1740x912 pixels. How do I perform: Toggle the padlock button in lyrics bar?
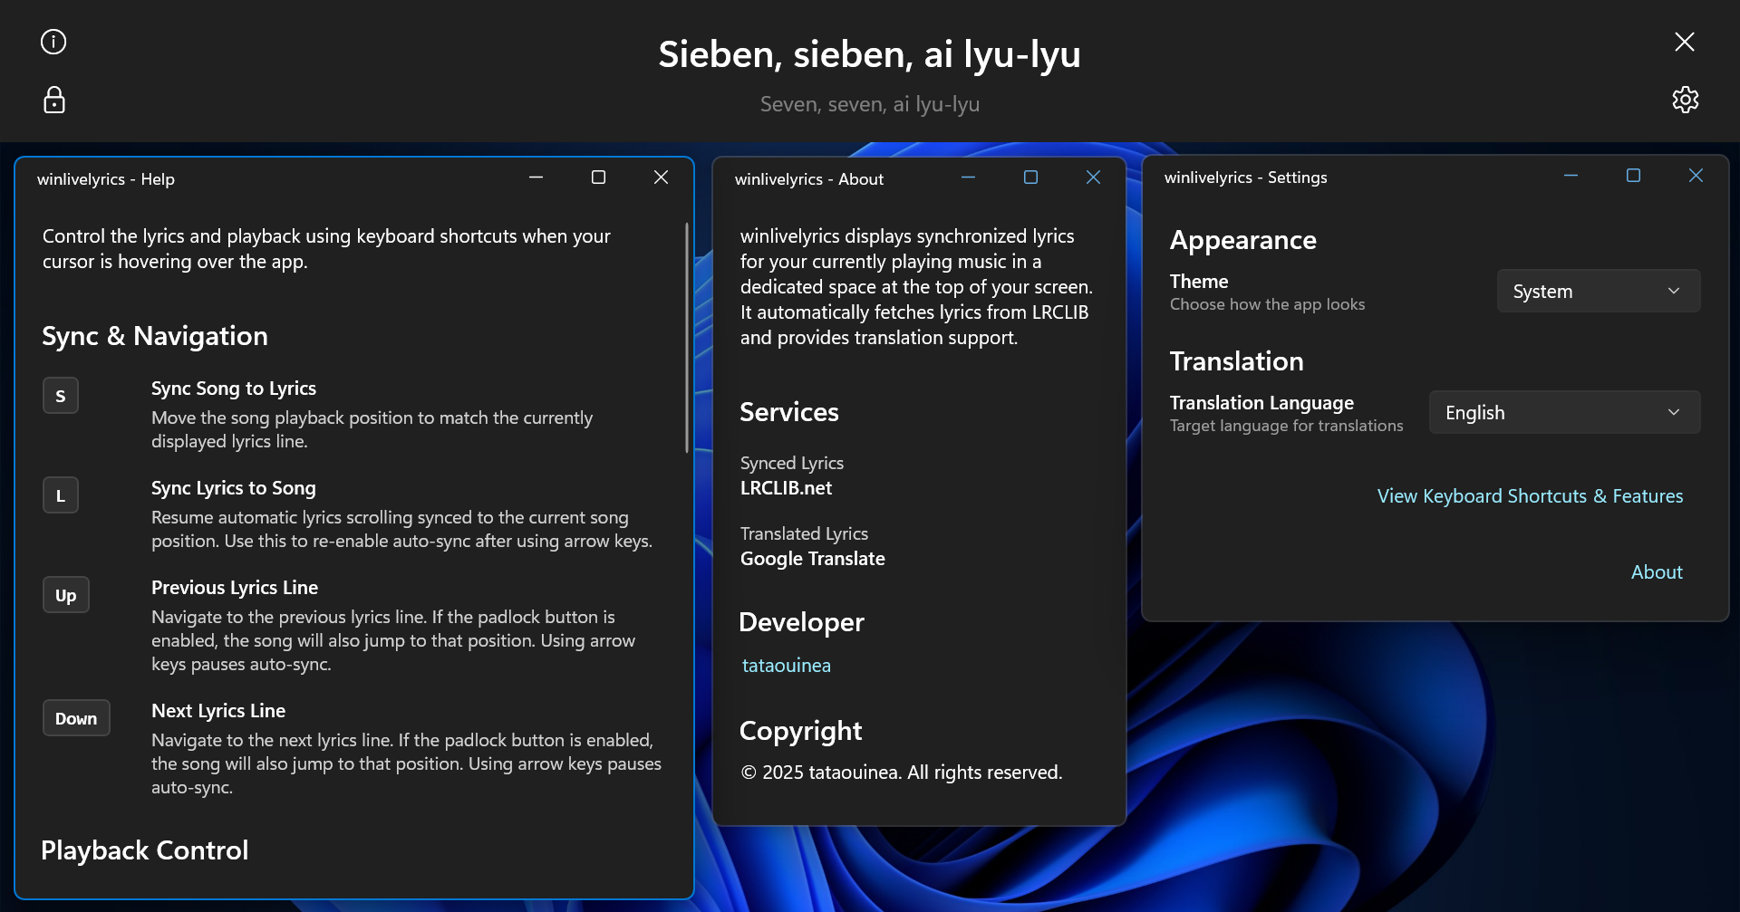53,100
